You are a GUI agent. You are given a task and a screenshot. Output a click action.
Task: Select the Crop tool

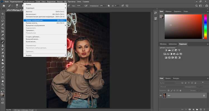click(3, 28)
